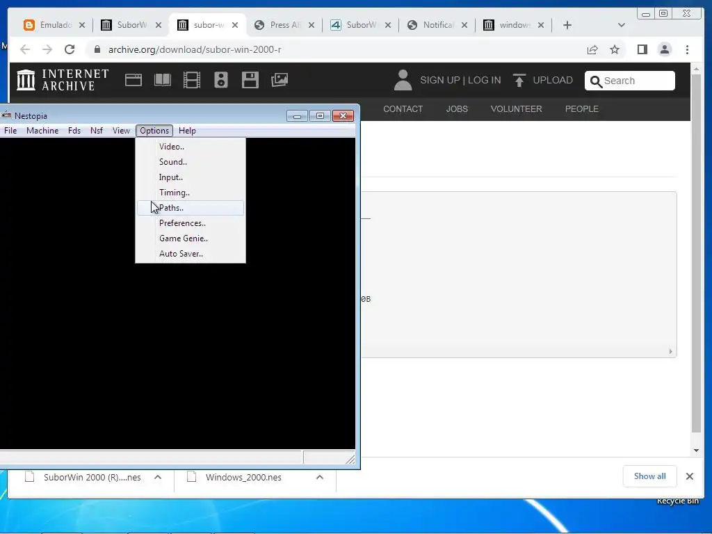Toggle Chrome side panel icon
This screenshot has height=534, width=712.
coord(642,49)
